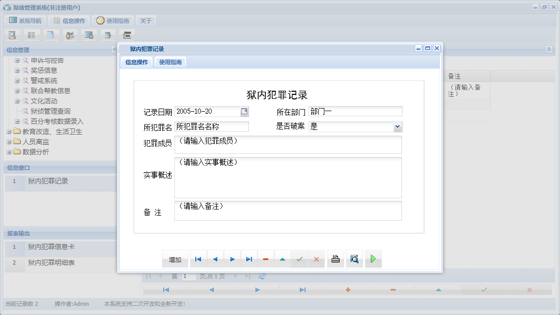Confirm changes with the green check icon
The height and width of the screenshot is (315, 560).
tap(299, 259)
